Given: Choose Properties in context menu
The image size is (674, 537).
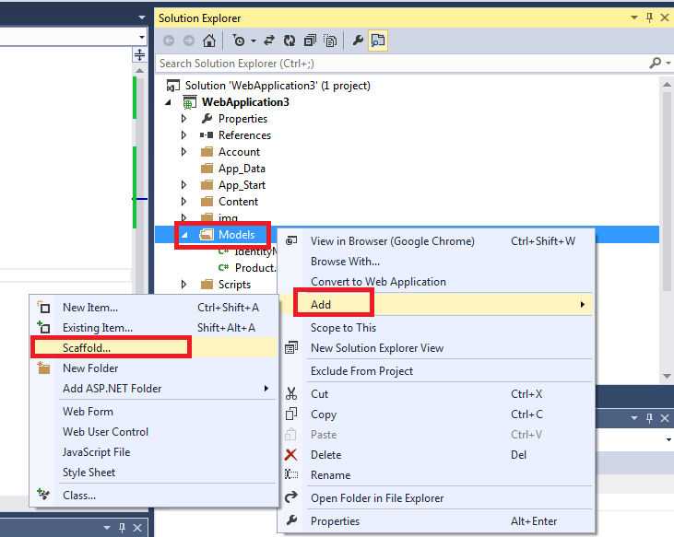Looking at the screenshot, I should [436, 521].
